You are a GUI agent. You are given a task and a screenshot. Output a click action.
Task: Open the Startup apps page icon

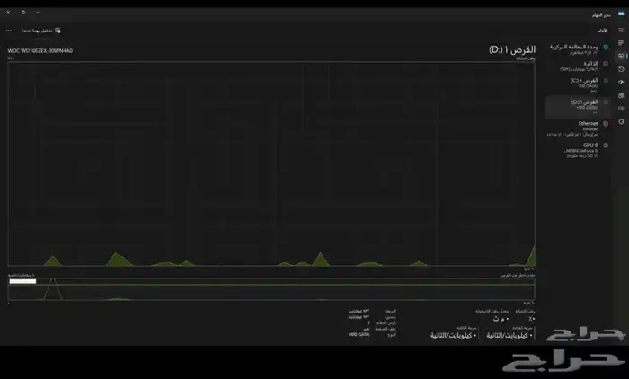620,82
